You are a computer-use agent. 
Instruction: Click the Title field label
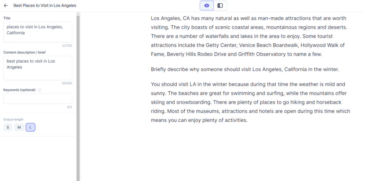click(x=7, y=18)
